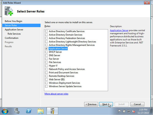Check Active Directory Lightweight Directory Services

coord(47,42)
